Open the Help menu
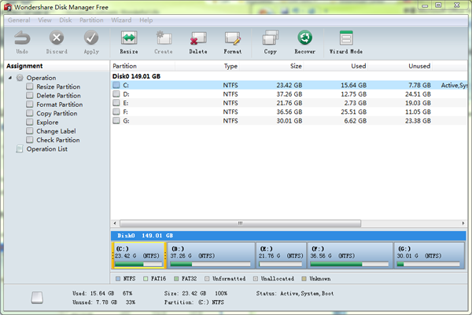 tap(146, 20)
